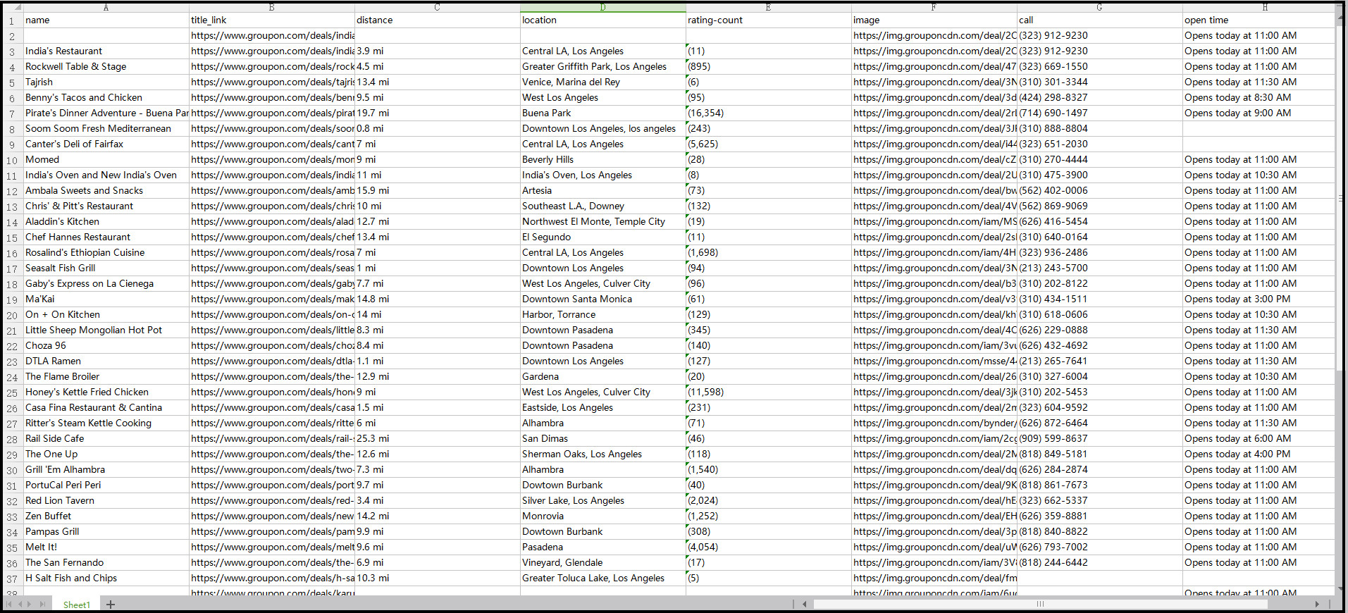Select column E header
Screen dimensions: 1348x613
tap(768, 8)
